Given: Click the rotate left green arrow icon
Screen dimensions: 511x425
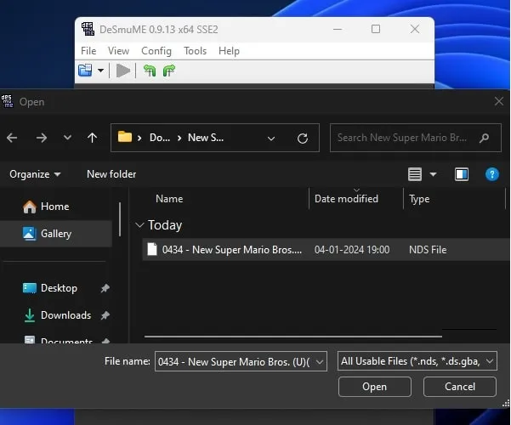Looking at the screenshot, I should [x=150, y=71].
